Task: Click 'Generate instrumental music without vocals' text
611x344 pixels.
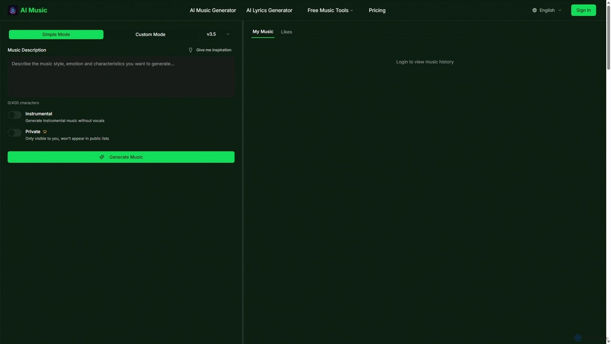Action: click(65, 121)
